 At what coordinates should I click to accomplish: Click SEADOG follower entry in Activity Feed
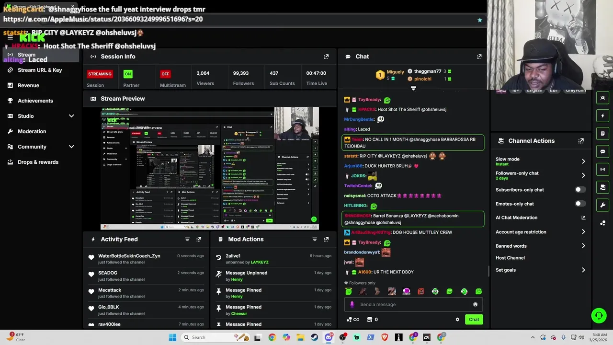(108, 273)
